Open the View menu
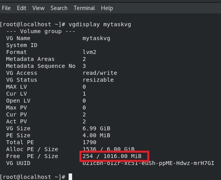The width and height of the screenshot is (221, 180). click(x=38, y=8)
